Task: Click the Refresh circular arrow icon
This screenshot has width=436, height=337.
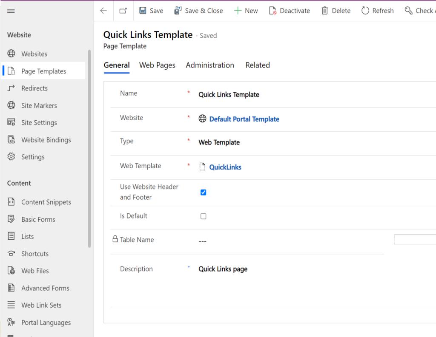Action: coord(365,11)
